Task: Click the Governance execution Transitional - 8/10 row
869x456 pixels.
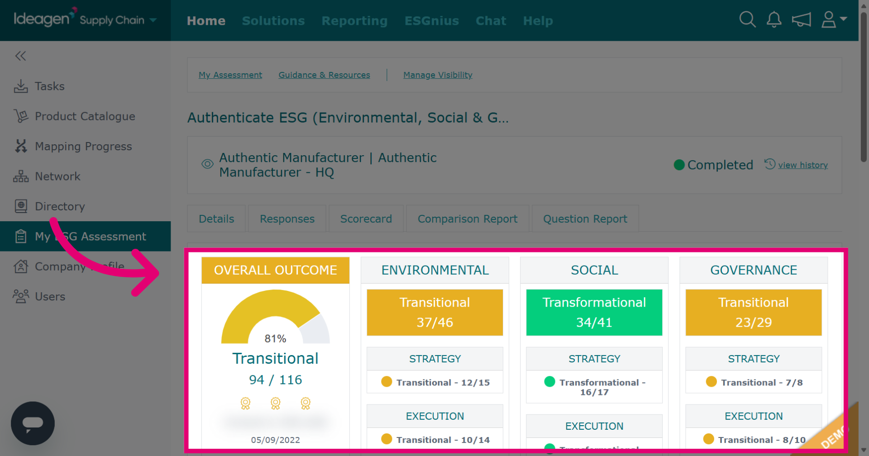Action: point(753,439)
